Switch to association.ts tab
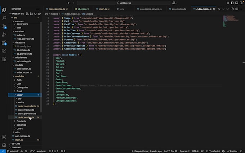 point(179,9)
